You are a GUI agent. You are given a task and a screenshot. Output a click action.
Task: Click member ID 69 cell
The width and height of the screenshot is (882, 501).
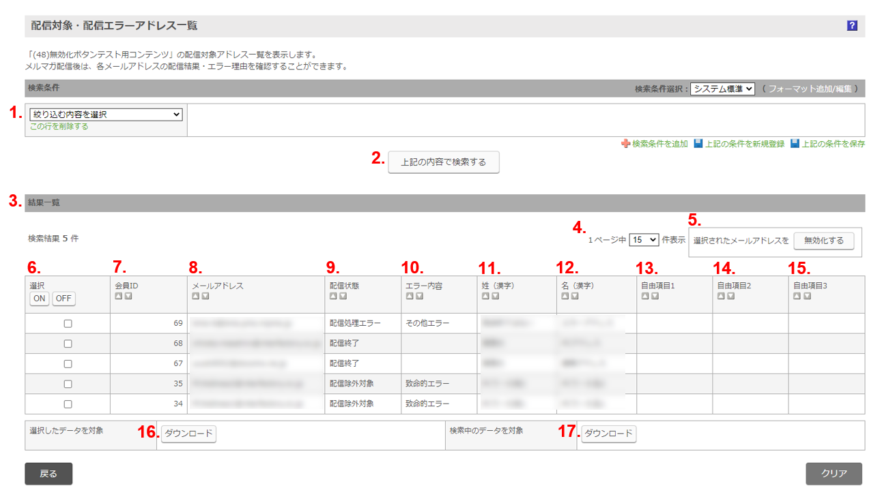pos(149,323)
